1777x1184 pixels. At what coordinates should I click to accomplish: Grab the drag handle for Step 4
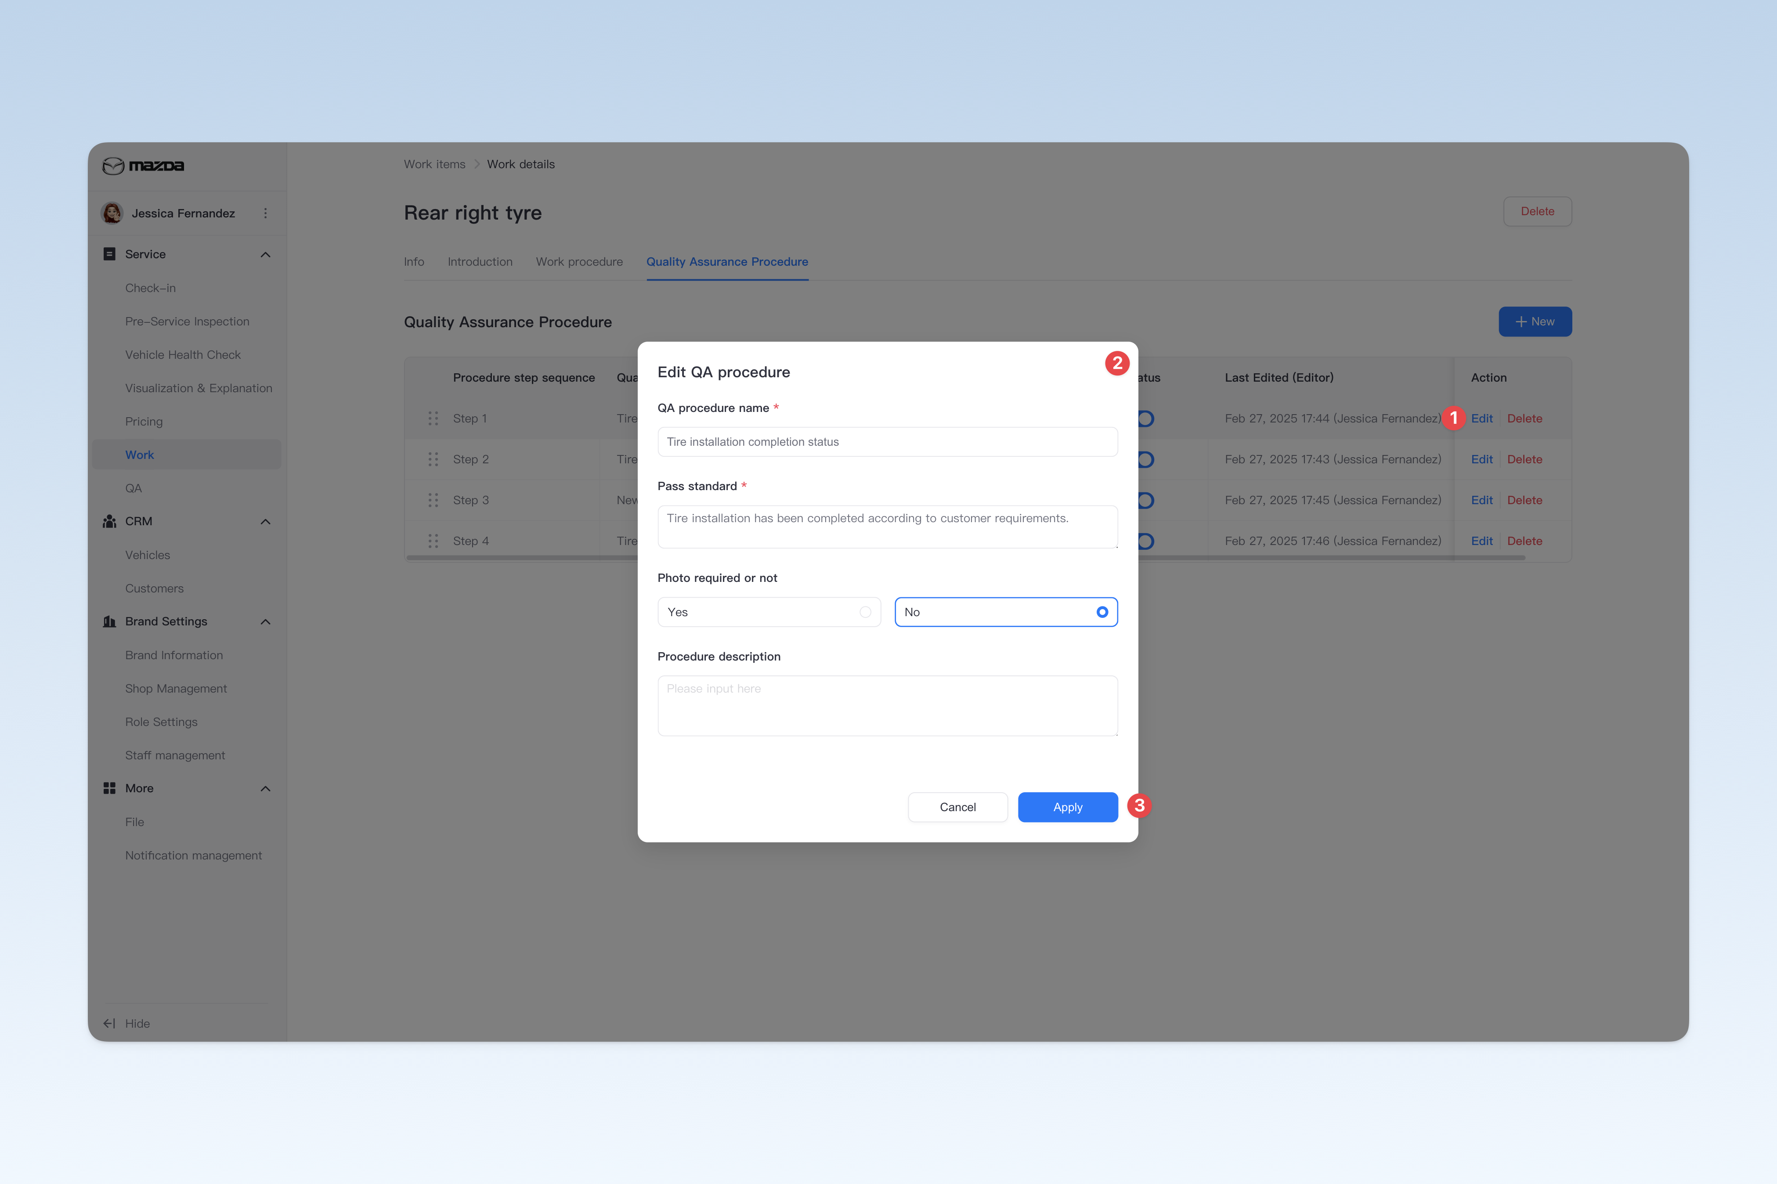coord(433,541)
